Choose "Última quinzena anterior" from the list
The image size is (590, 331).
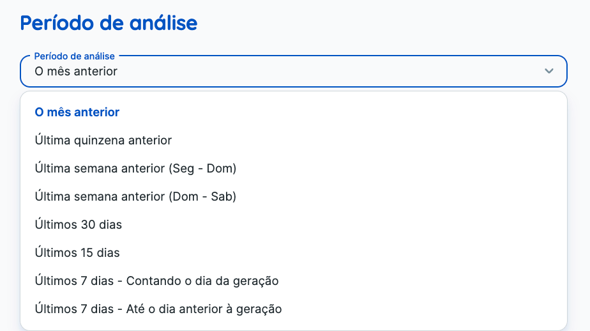tap(103, 141)
